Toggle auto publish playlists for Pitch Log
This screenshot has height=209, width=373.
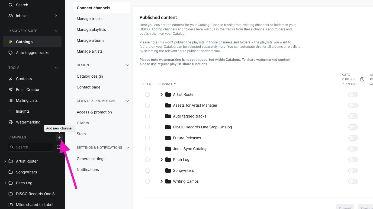353,160
